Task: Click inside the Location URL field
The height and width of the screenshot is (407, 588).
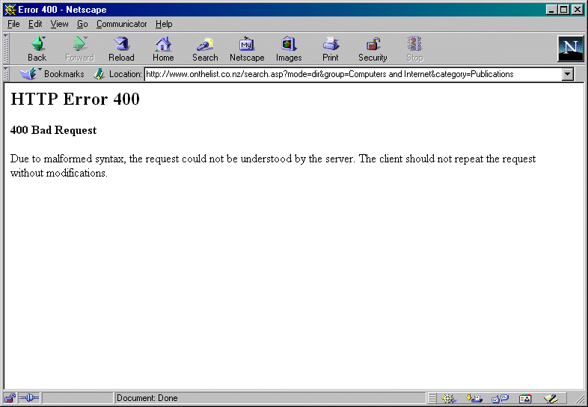Action: point(352,74)
